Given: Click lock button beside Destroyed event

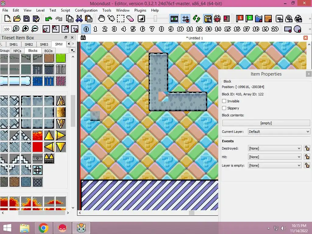Looking at the screenshot, I should [307, 148].
